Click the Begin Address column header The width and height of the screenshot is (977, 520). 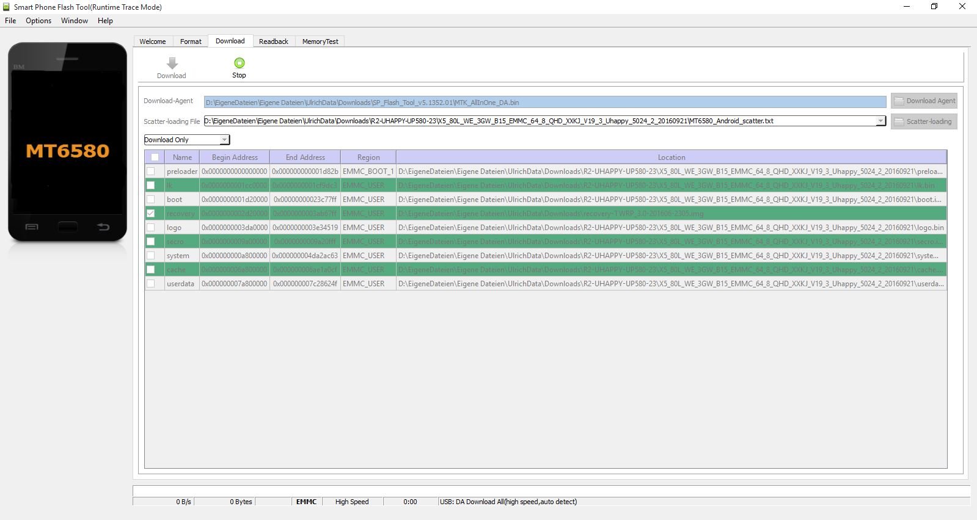[235, 157]
